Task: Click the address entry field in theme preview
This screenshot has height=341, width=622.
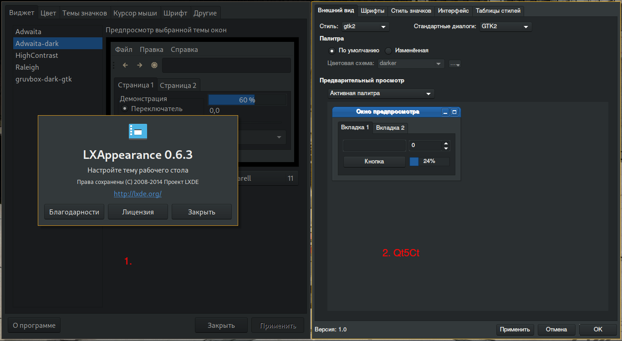Action: pyautogui.click(x=226, y=65)
